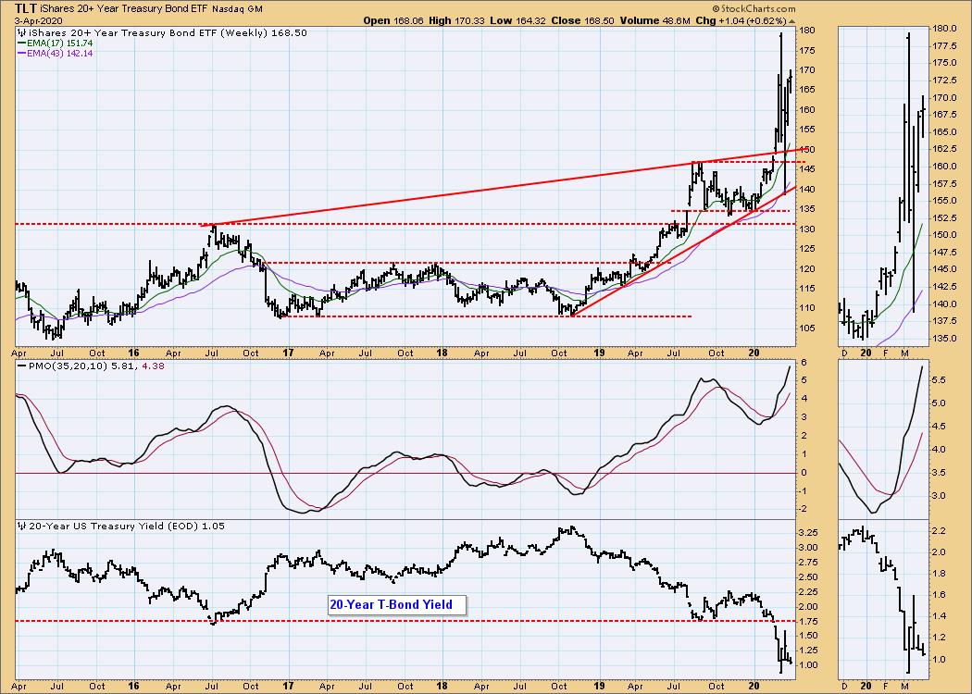Screen dimensions: 972x694
Task: Click the 177.5 label on zoom price axis
Action: click(943, 46)
